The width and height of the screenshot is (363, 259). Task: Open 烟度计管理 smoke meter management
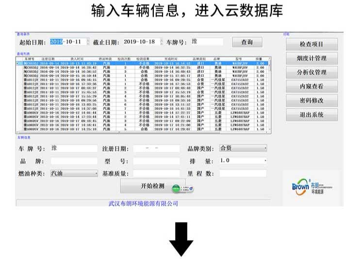311,58
